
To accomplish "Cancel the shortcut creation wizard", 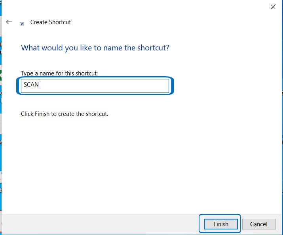I will [x=259, y=224].
